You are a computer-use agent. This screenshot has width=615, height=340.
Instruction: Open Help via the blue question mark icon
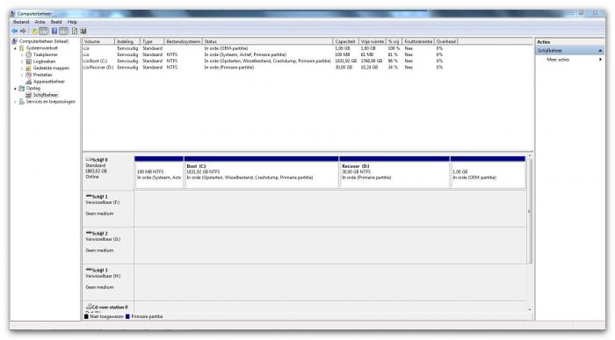tap(54, 31)
